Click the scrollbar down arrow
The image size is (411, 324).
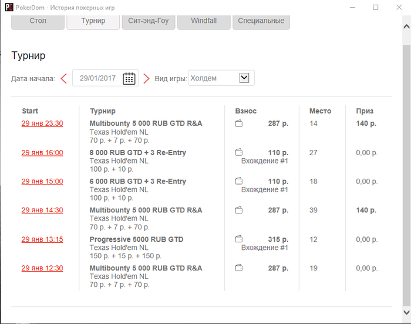[406, 312]
